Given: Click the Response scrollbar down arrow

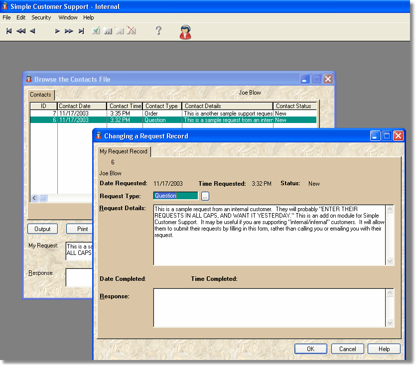Looking at the screenshot, I should [x=390, y=323].
